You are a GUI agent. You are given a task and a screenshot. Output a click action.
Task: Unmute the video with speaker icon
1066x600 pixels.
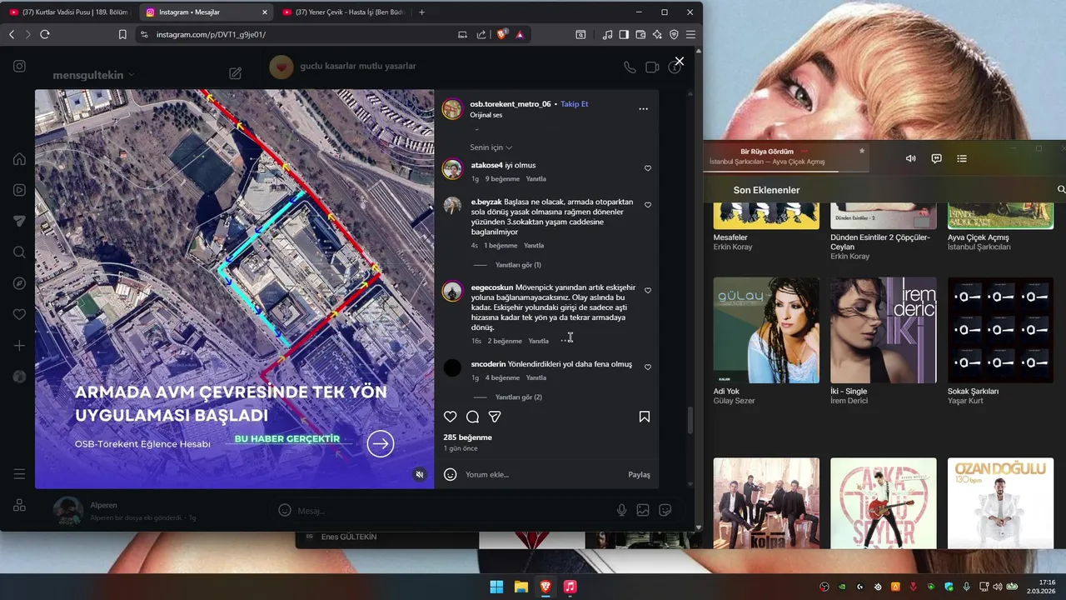420,474
